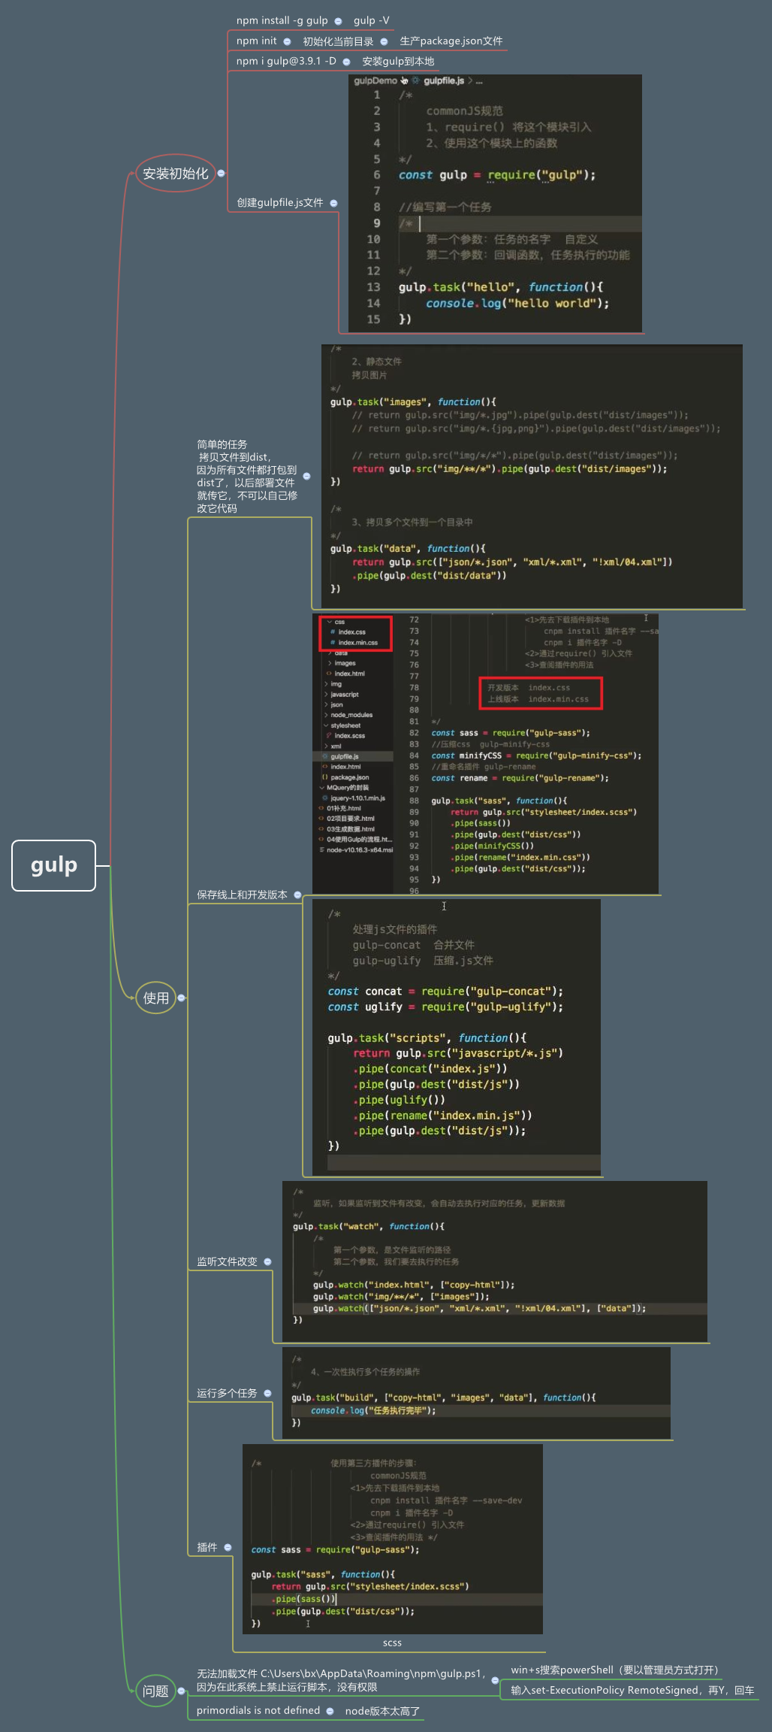
Task: Open the build task code image
Action: click(x=476, y=1392)
